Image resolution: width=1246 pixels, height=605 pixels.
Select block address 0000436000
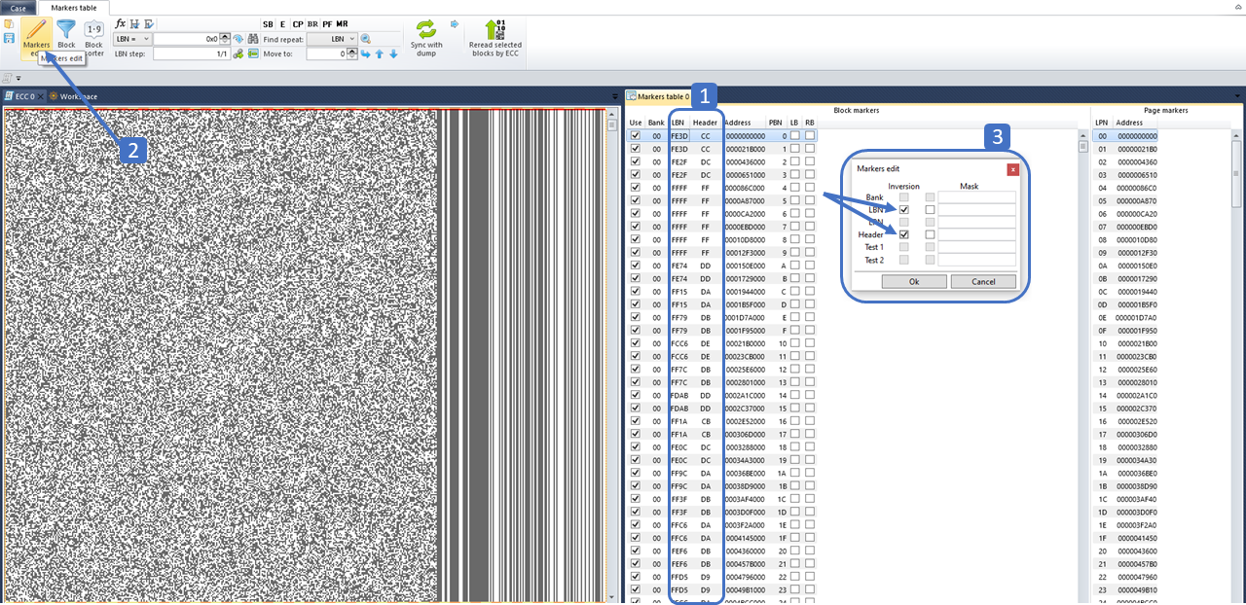coord(745,161)
